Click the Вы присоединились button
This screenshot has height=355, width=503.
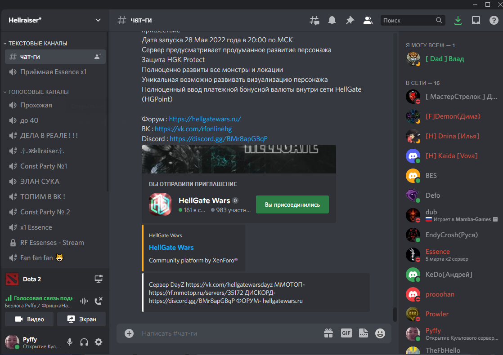coord(292,205)
